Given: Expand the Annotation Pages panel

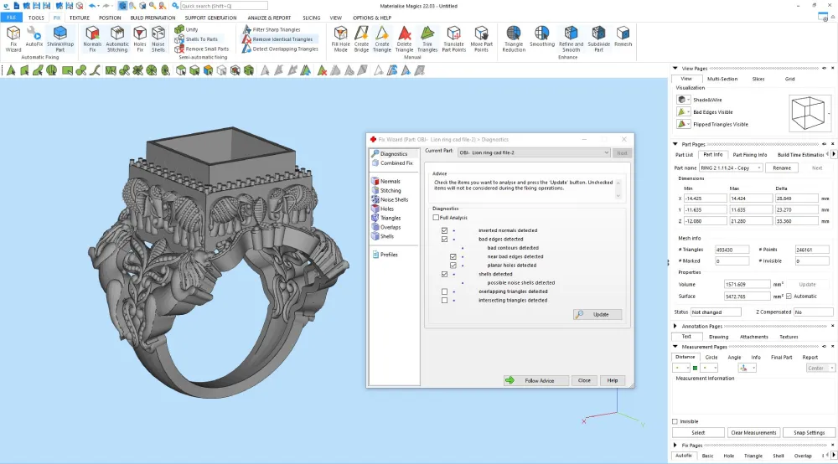Looking at the screenshot, I should click(675, 326).
